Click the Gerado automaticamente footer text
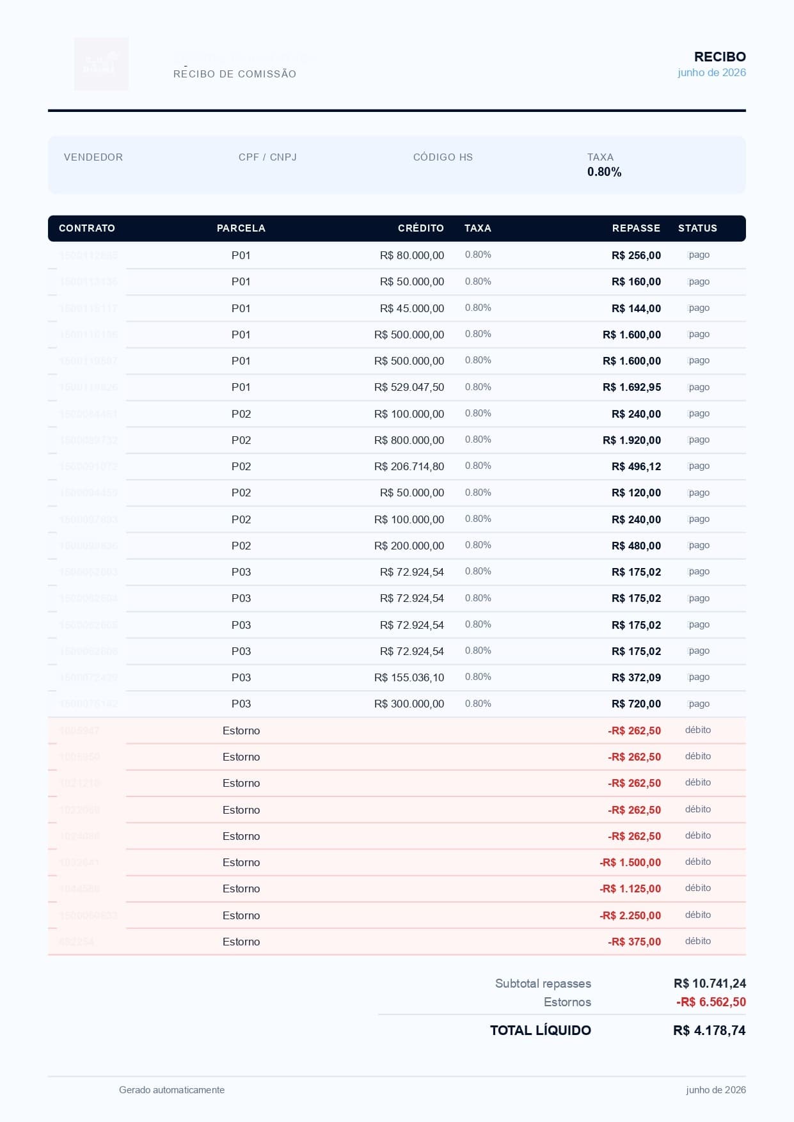794x1122 pixels. click(171, 1090)
